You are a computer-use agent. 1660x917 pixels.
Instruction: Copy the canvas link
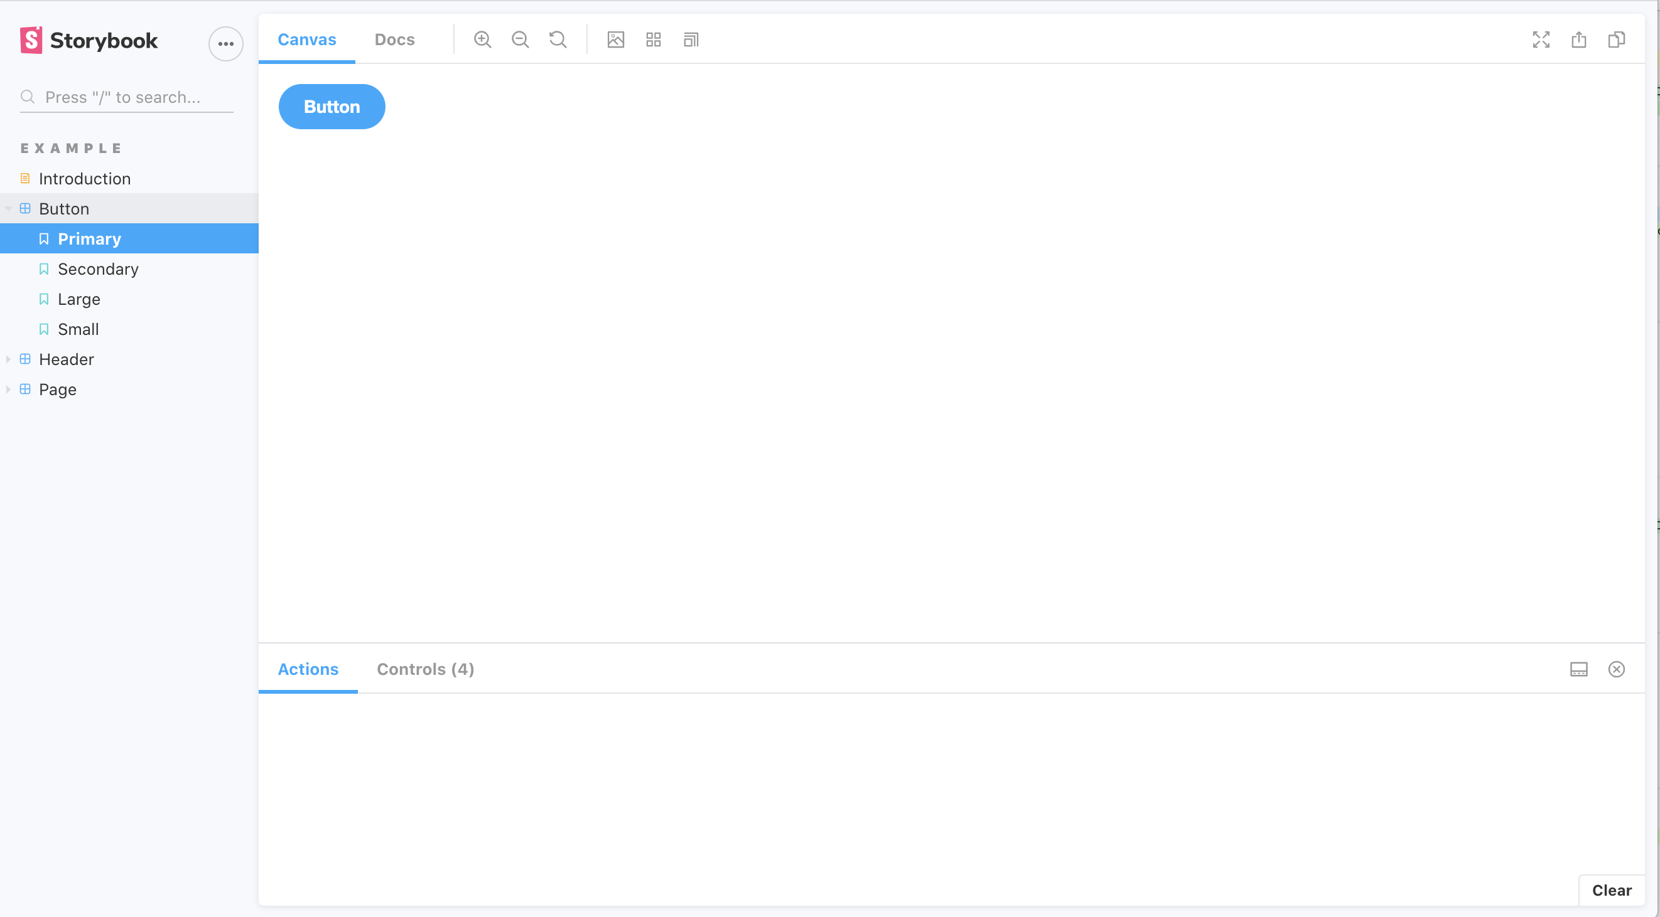[1617, 40]
